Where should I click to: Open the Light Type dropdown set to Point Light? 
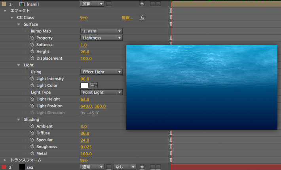101,93
